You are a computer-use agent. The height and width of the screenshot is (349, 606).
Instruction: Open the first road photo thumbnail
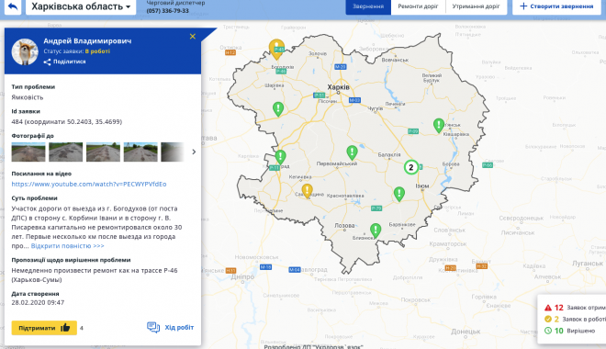pos(28,152)
